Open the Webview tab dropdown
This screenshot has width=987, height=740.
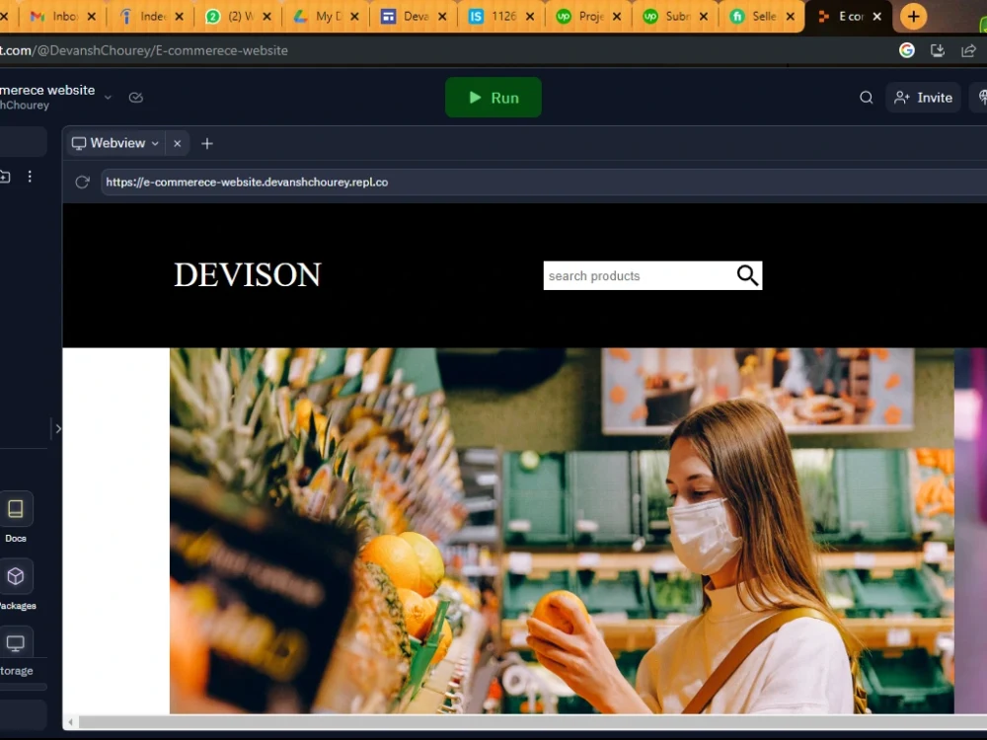[155, 143]
